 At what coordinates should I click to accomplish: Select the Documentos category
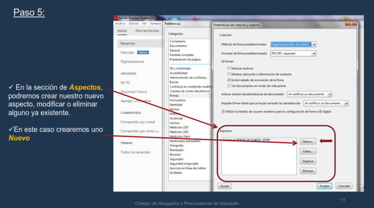[x=178, y=46]
